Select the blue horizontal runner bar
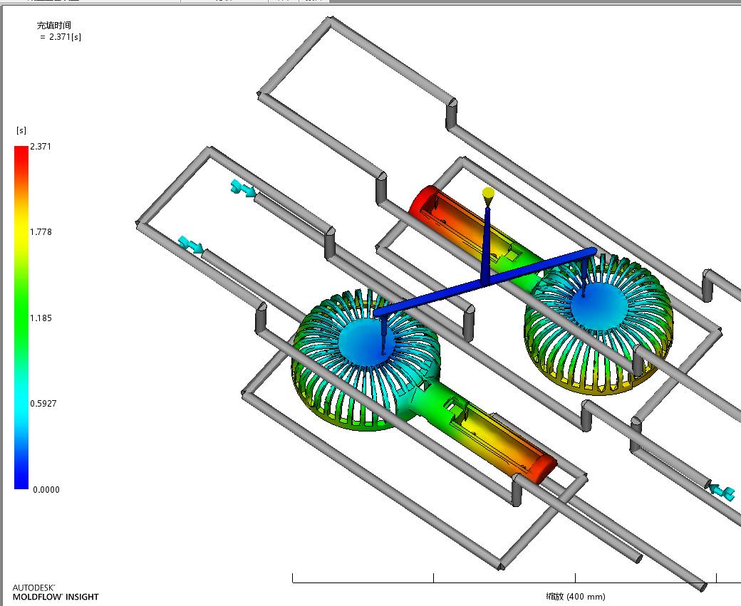741x606 pixels. coord(484,281)
